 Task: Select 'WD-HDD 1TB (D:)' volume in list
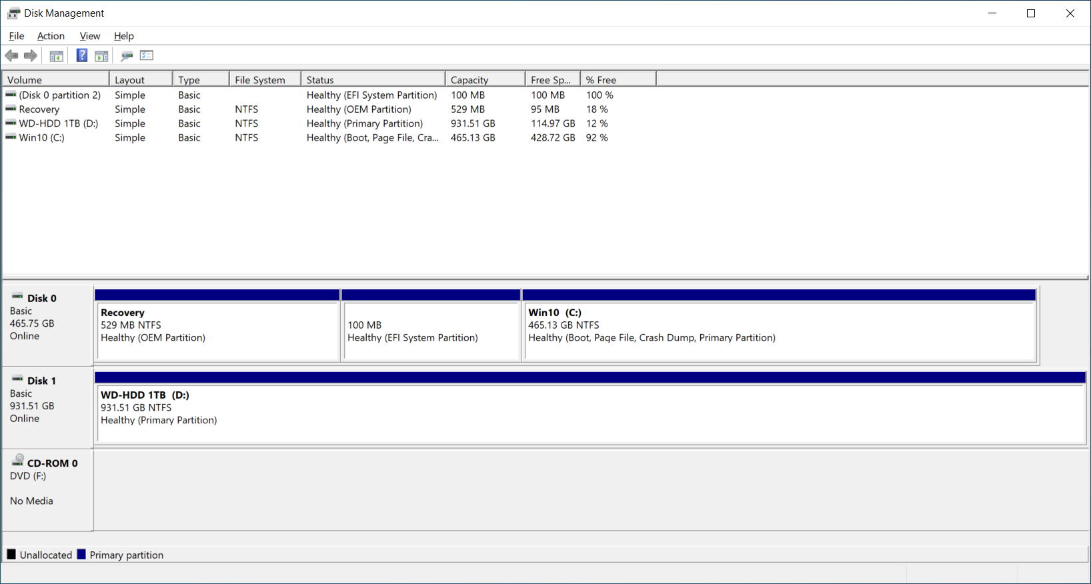[59, 123]
